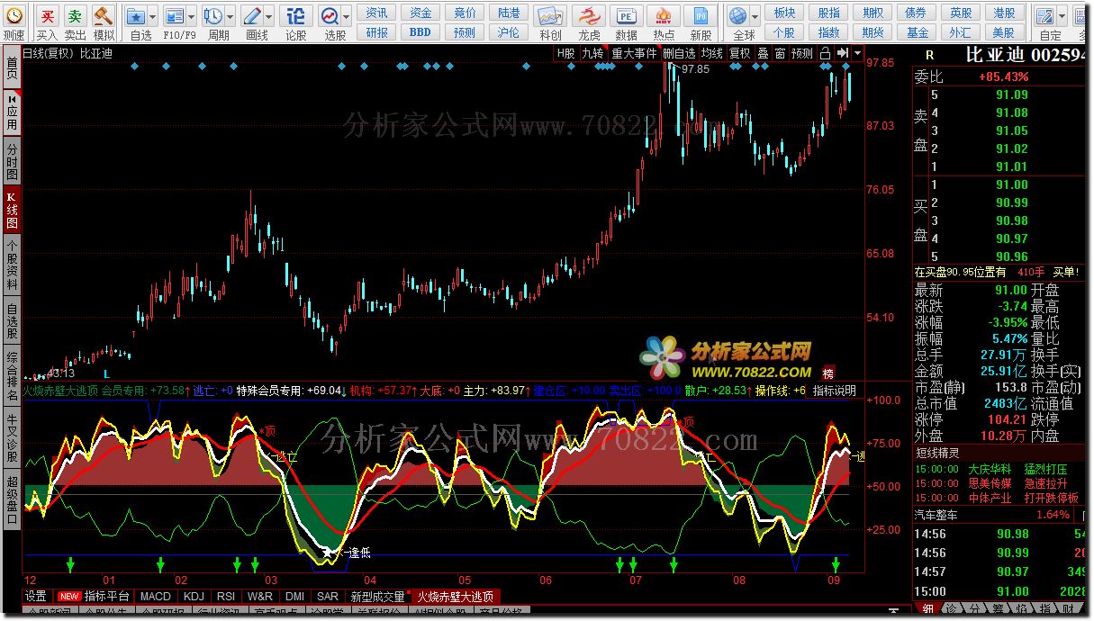Open the 板块 sector button
This screenshot has width=1094, height=621.
pos(784,13)
